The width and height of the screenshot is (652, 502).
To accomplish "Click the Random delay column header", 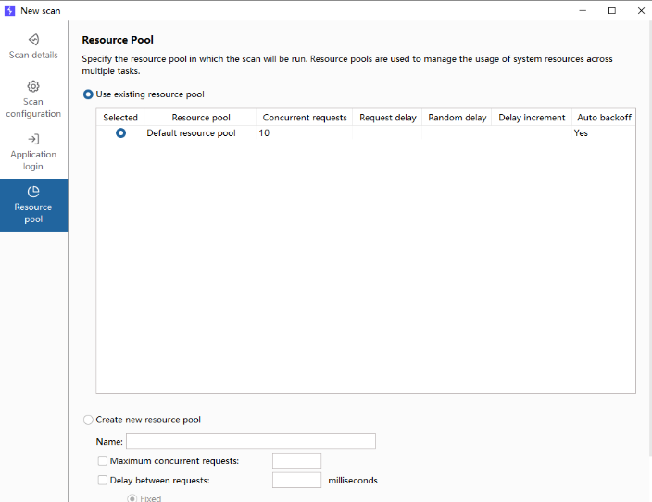I will tap(457, 118).
